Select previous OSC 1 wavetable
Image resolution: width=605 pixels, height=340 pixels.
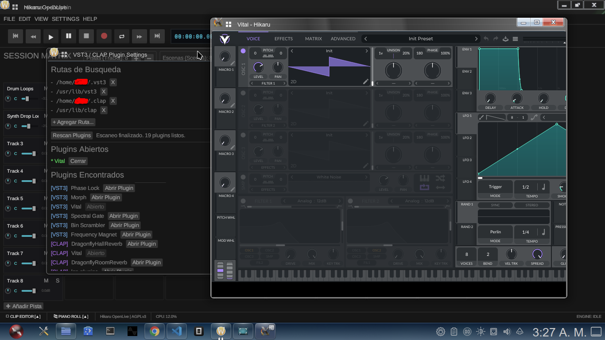pos(292,51)
